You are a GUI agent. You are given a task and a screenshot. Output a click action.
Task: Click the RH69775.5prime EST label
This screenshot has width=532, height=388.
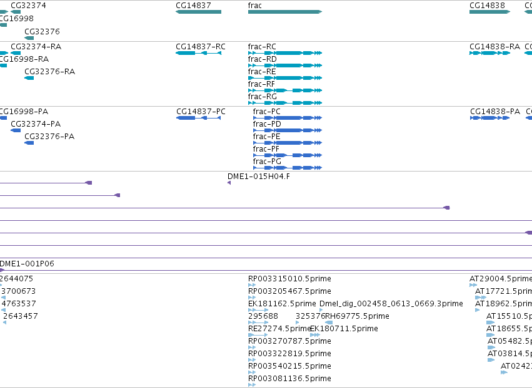pos(357,316)
